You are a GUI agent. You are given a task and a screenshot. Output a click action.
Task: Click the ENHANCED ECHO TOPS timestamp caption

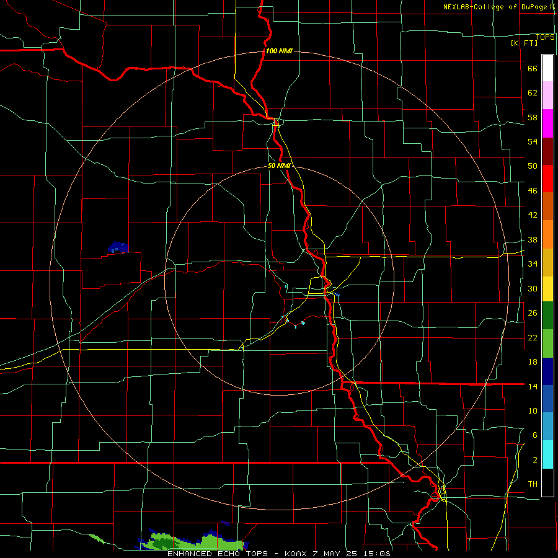(278, 554)
